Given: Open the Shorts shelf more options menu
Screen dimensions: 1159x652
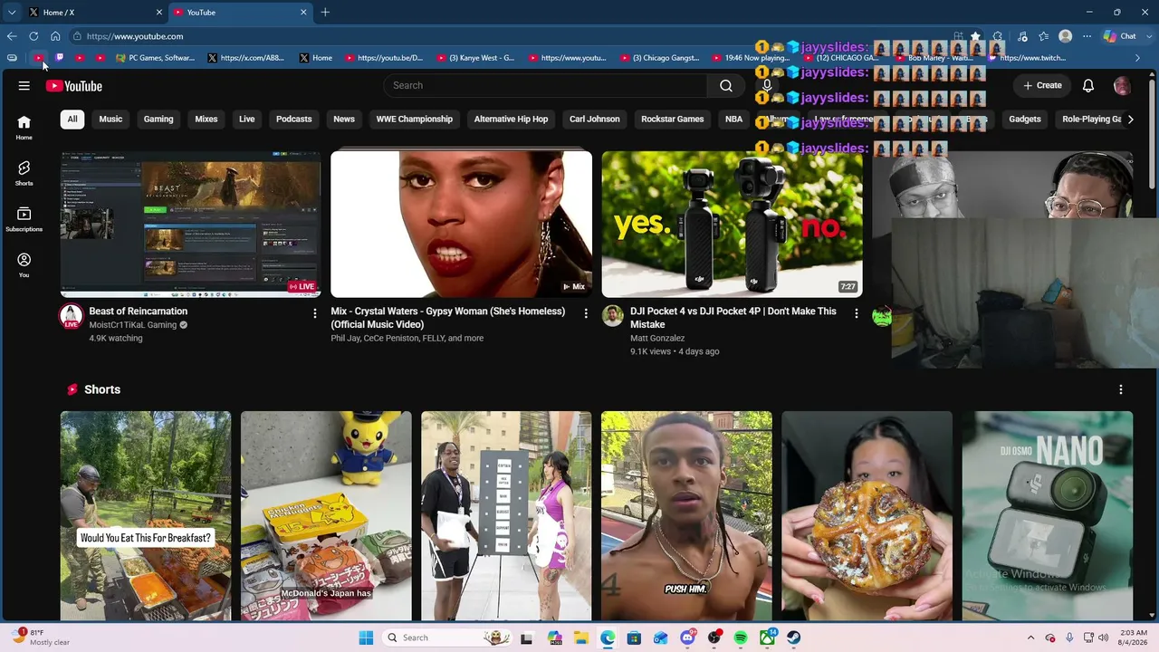Looking at the screenshot, I should coord(1121,389).
